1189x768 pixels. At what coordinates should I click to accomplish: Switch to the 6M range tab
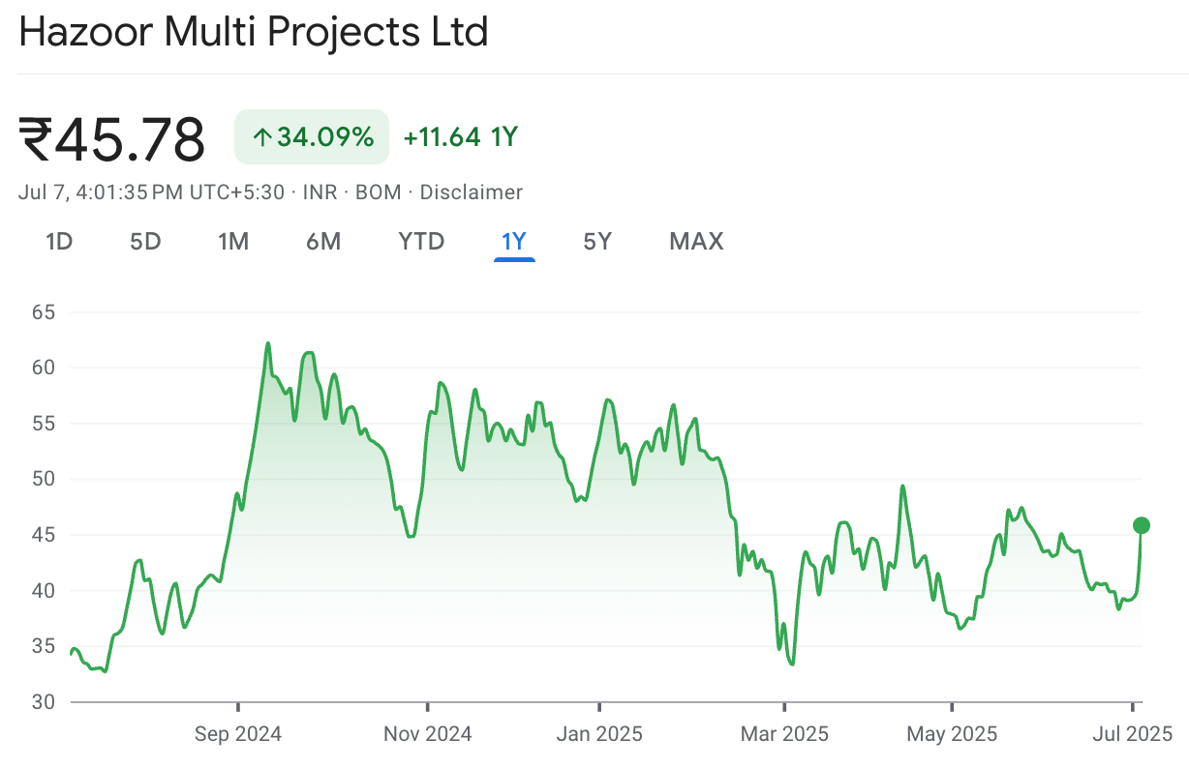(323, 241)
